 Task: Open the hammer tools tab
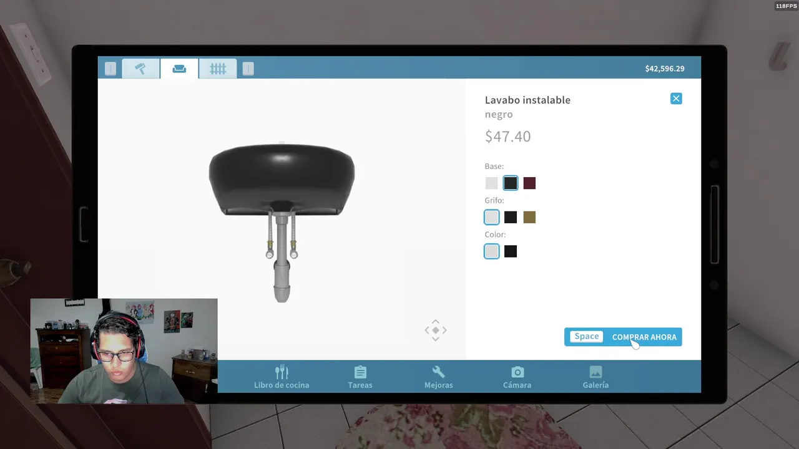[141, 69]
